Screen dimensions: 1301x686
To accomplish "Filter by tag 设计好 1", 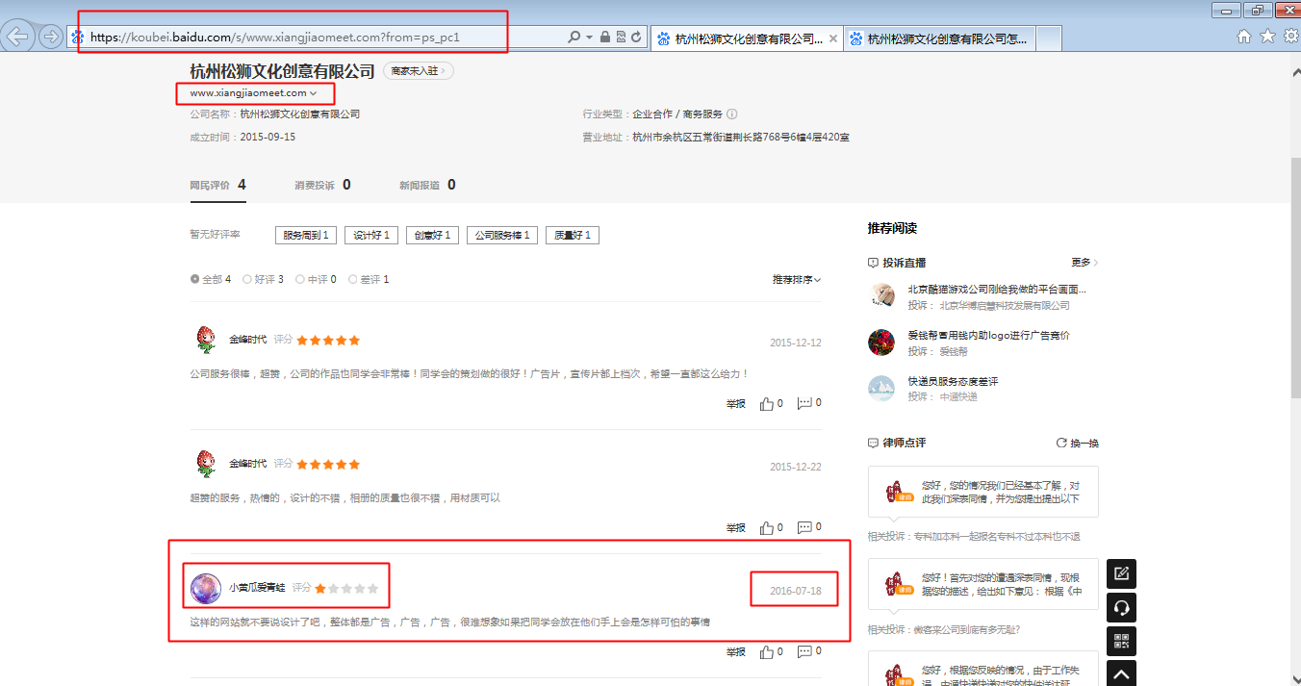I will 371,235.
